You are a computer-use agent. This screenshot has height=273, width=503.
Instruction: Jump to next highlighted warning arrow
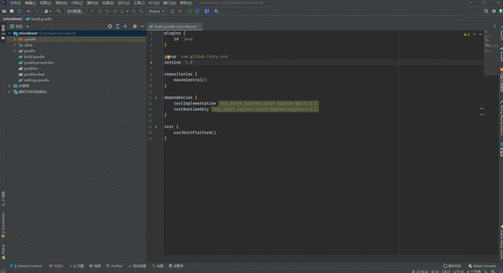click(x=480, y=34)
